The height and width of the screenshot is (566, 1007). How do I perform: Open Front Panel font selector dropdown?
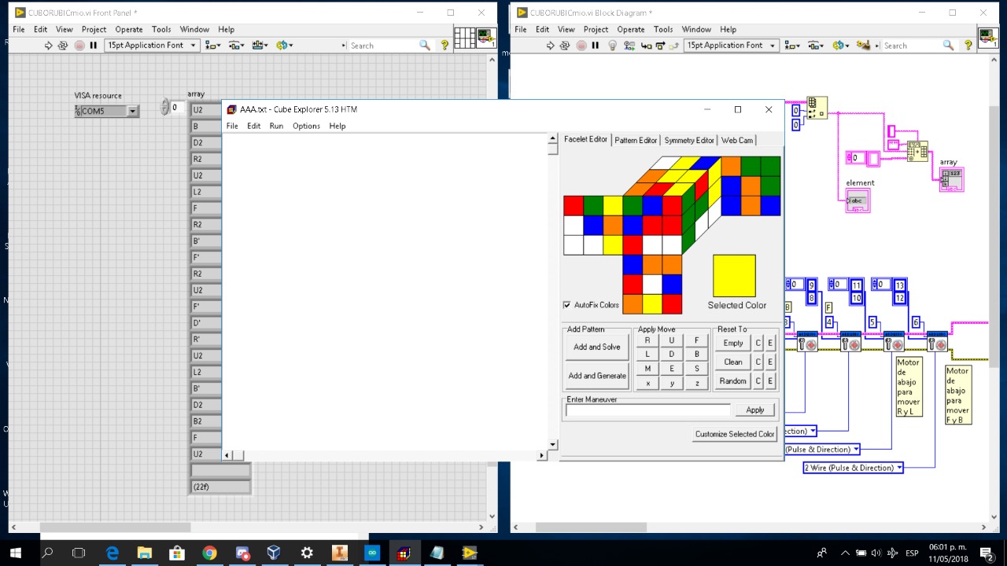click(x=152, y=46)
